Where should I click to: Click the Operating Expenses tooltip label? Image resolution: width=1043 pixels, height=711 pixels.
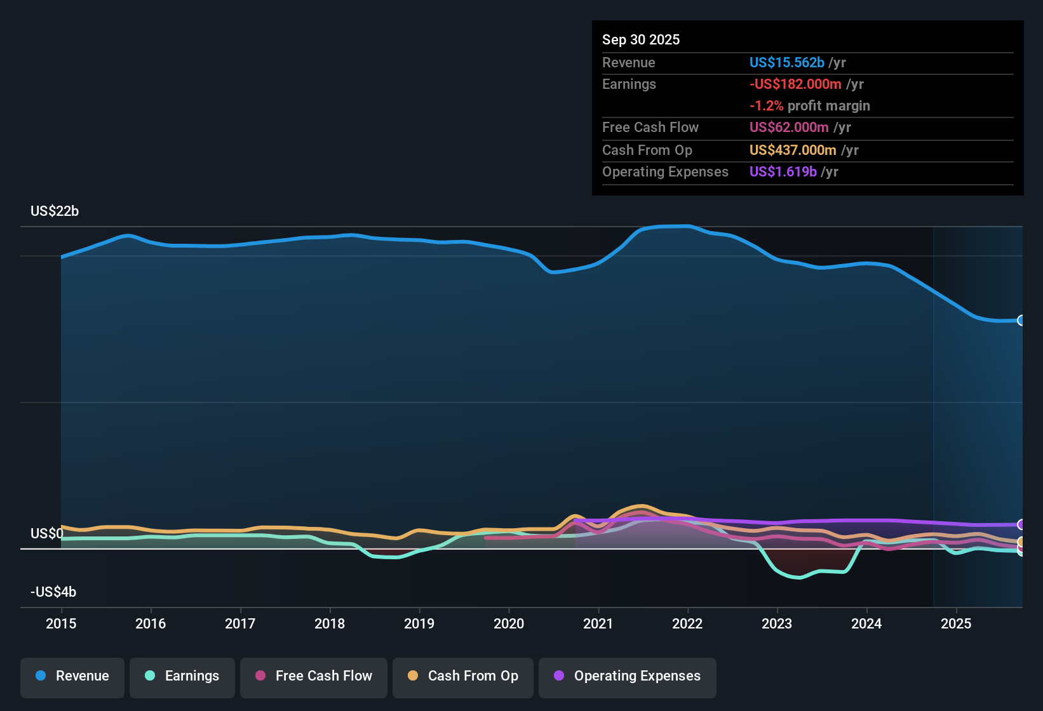click(x=666, y=172)
